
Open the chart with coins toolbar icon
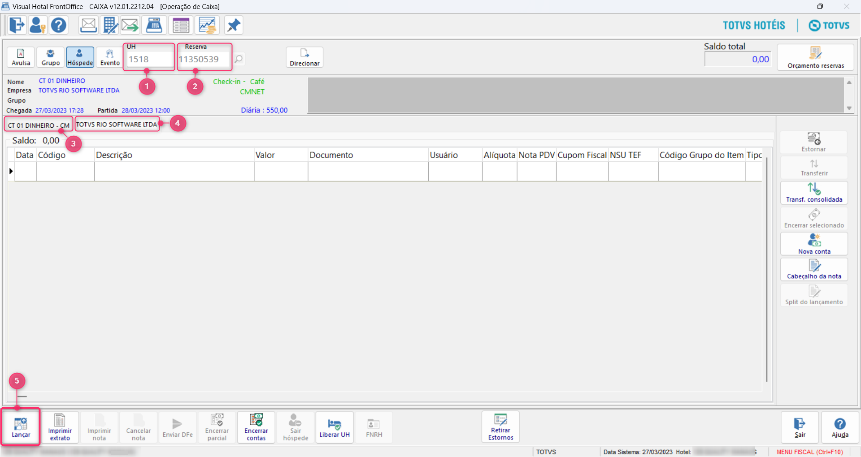207,25
